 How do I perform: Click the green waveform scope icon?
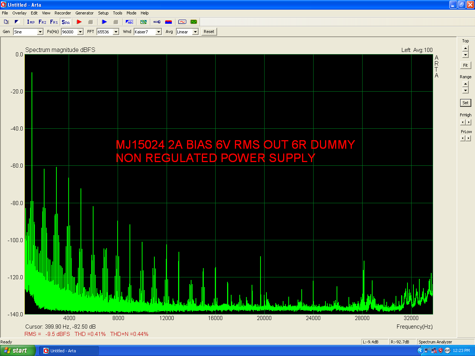(x=194, y=22)
